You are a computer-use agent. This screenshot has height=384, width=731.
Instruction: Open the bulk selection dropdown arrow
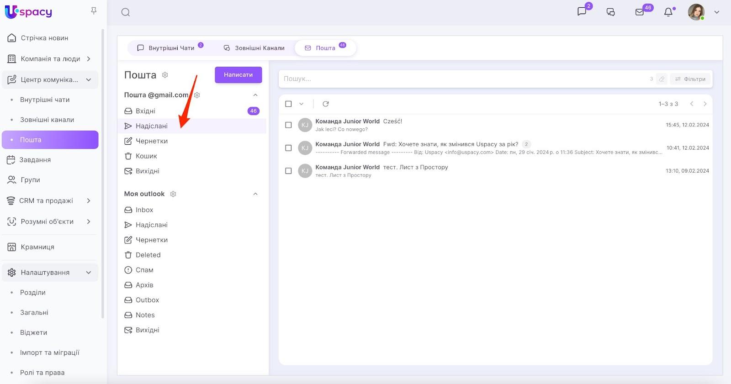click(x=301, y=104)
